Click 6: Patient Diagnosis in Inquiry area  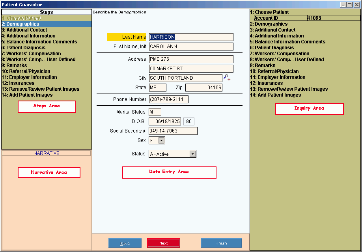click(x=272, y=48)
